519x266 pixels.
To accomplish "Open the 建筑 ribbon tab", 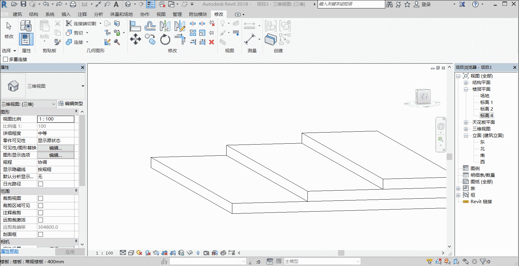I will [x=17, y=14].
